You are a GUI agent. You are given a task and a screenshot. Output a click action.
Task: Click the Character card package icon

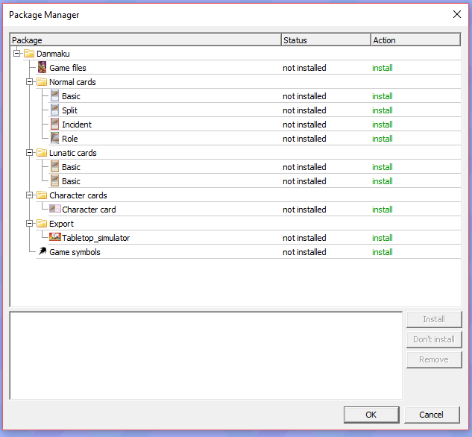point(55,209)
